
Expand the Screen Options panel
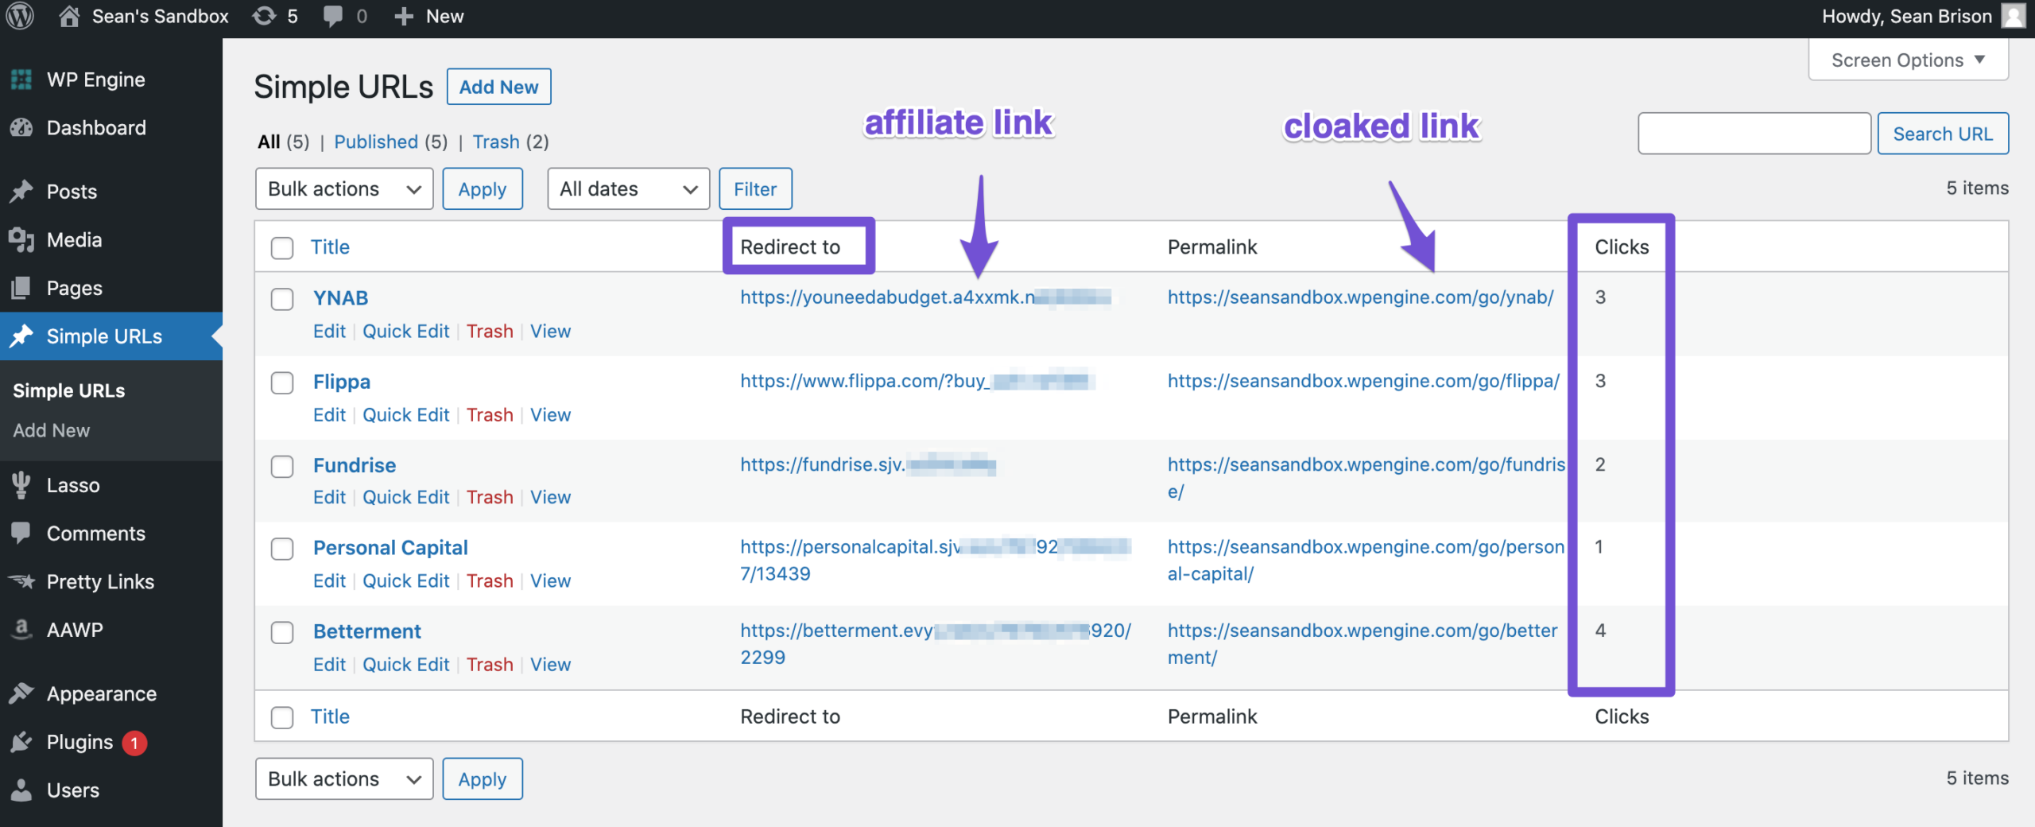1908,60
